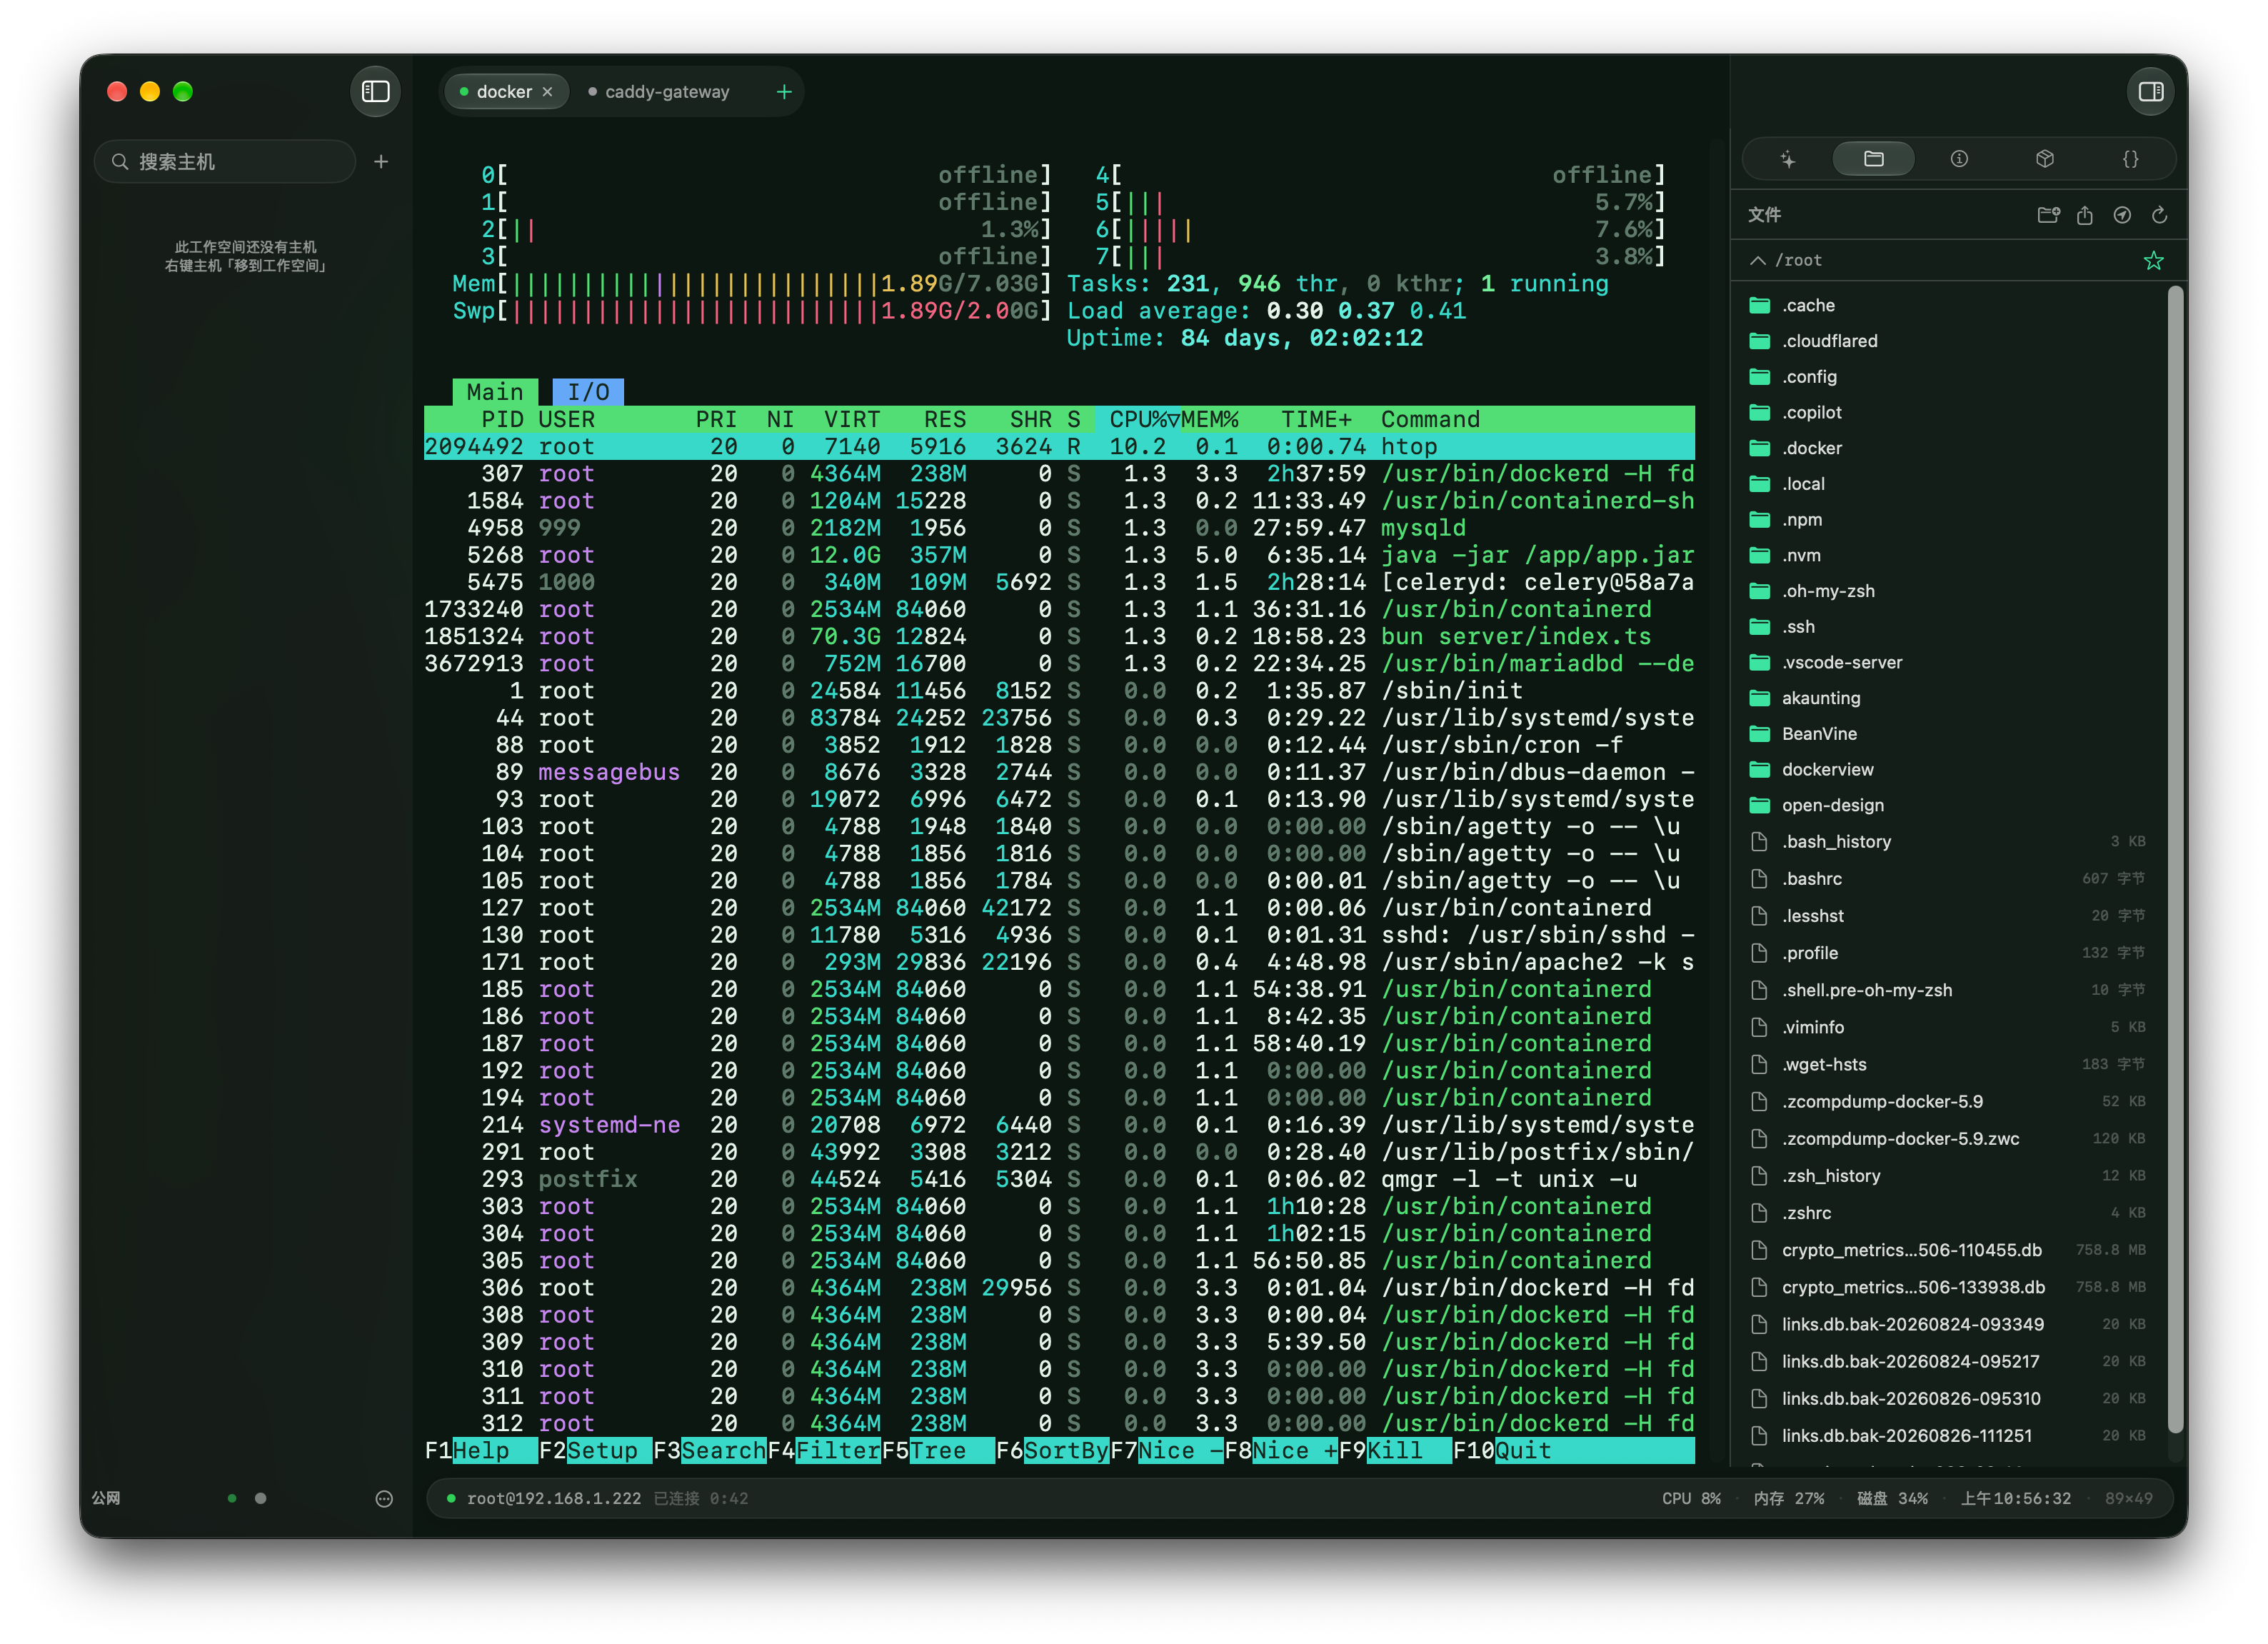This screenshot has height=1644, width=2268.
Task: Select the files folder panel tab
Action: (x=1874, y=159)
